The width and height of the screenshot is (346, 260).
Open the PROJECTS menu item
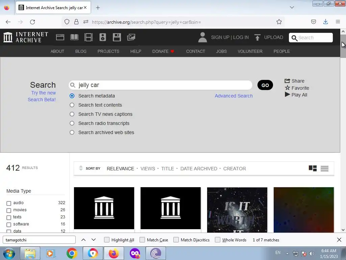coord(108,51)
